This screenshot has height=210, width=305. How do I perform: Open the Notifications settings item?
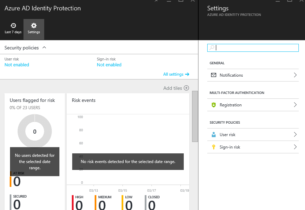[x=231, y=75]
